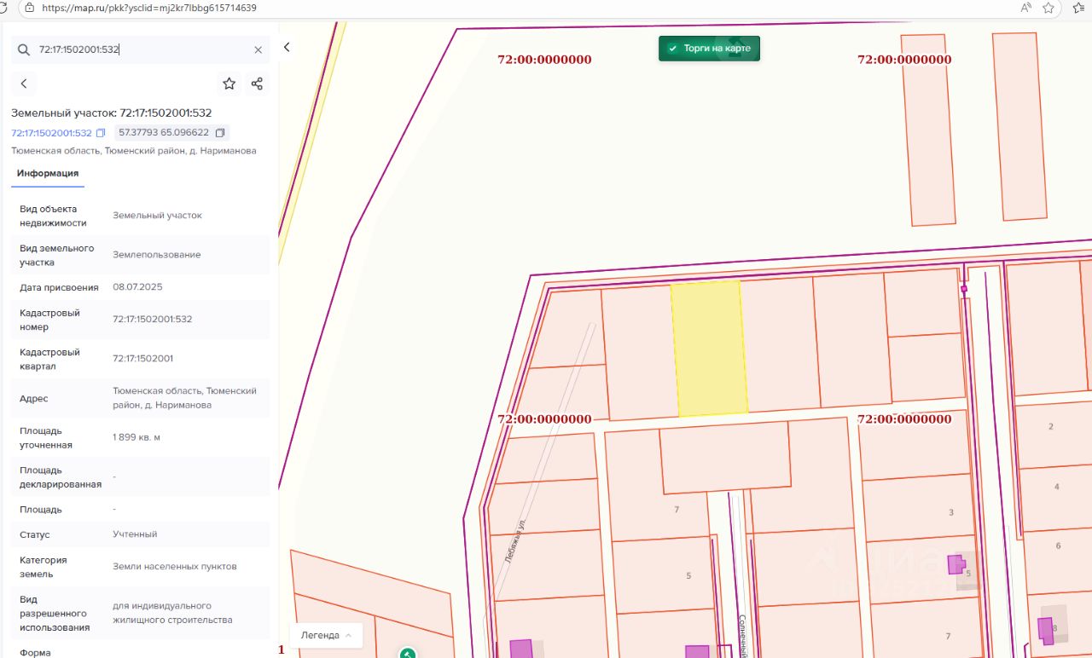The height and width of the screenshot is (658, 1092).
Task: Open the 'Информация' tab
Action: pyautogui.click(x=48, y=174)
